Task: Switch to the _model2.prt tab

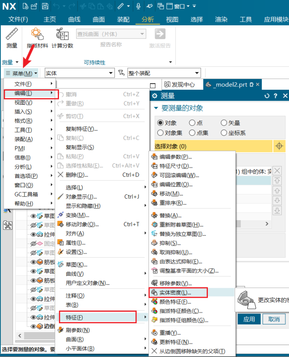Action: pos(232,85)
